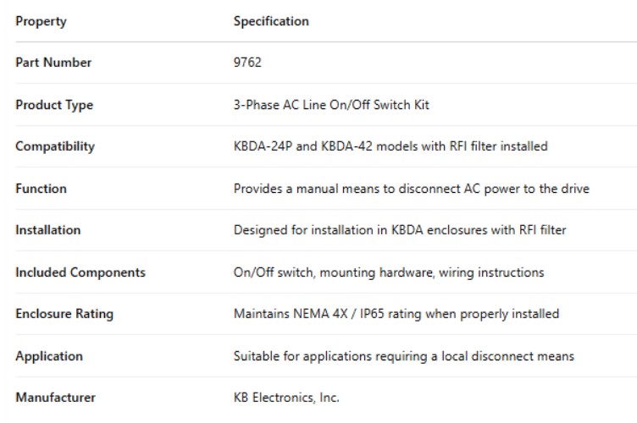Click part number value 9762
The width and height of the screenshot is (637, 423).
pyautogui.click(x=247, y=63)
